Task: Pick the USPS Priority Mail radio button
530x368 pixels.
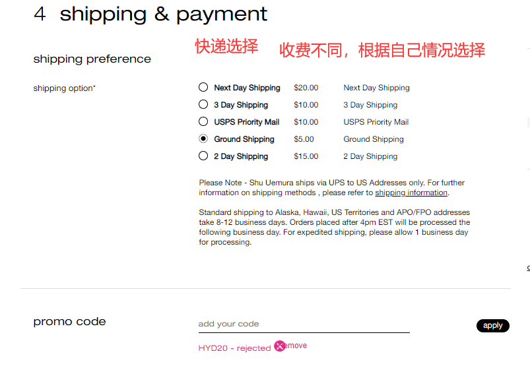Action: point(203,122)
